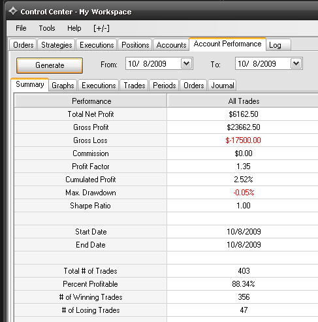Switch to the Orders main tab
318x322 pixels.
click(x=24, y=45)
